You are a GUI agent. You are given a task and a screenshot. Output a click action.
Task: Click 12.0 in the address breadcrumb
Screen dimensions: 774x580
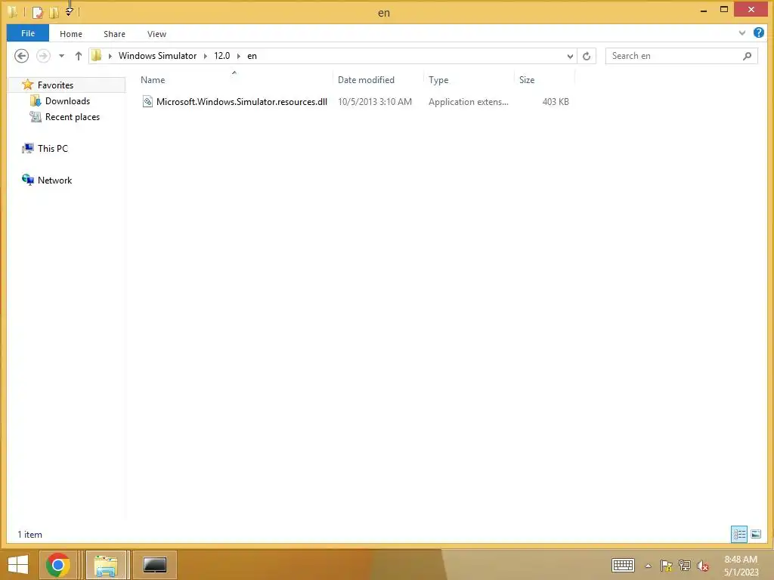[x=221, y=56]
